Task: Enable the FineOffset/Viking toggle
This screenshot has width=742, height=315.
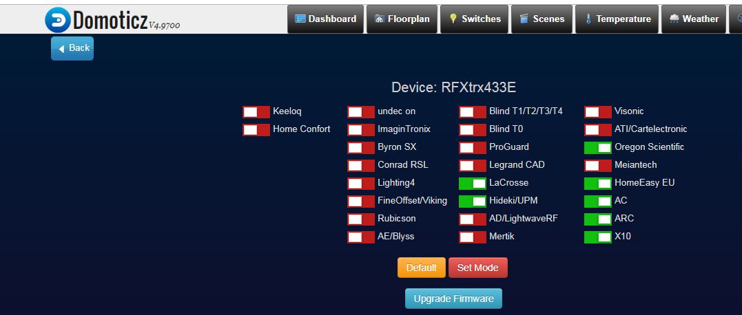Action: (x=361, y=202)
